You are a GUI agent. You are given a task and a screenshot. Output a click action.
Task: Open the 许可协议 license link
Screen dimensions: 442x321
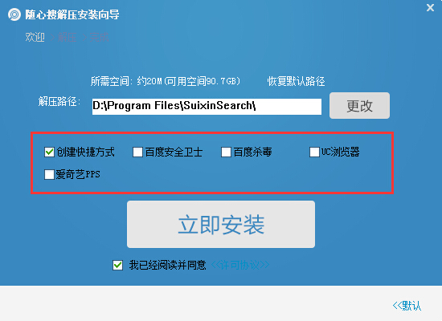240,265
